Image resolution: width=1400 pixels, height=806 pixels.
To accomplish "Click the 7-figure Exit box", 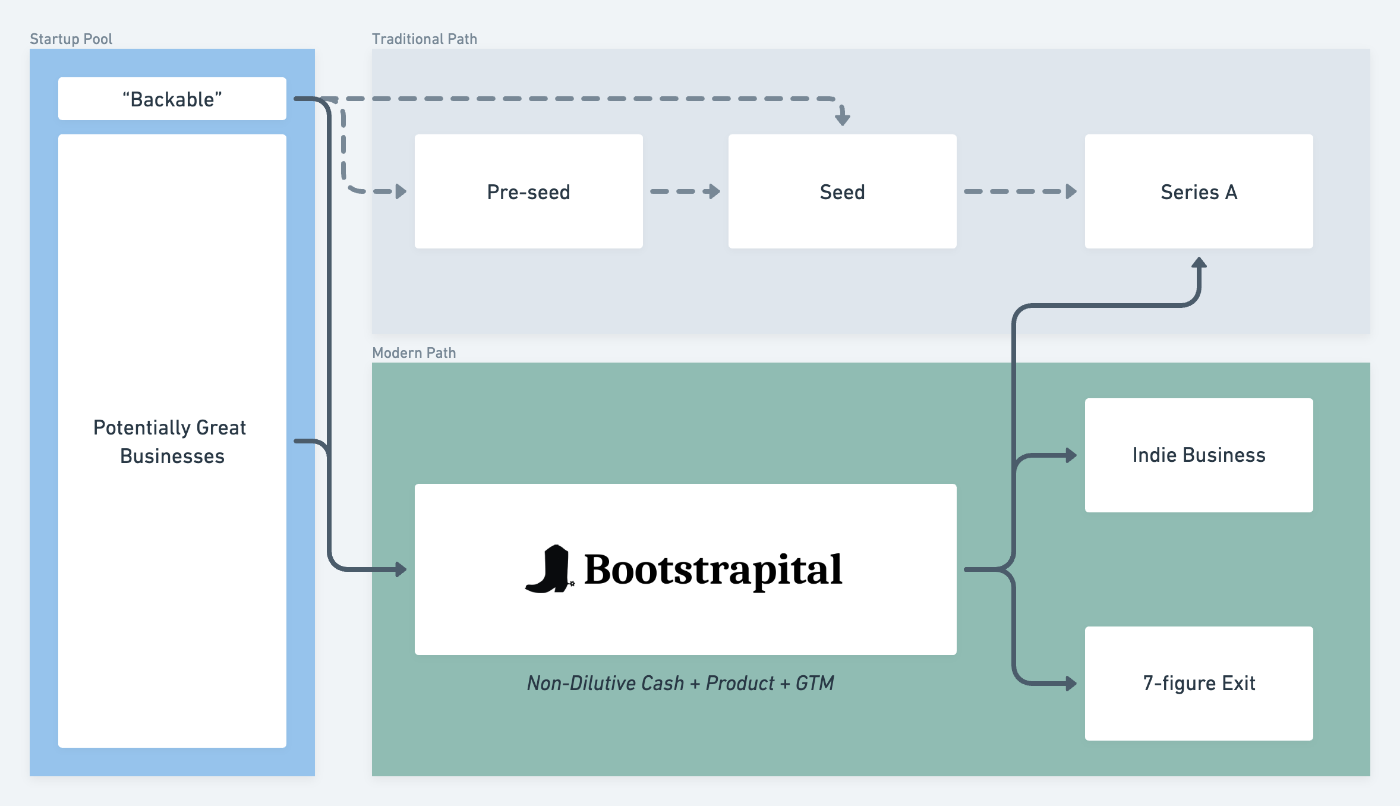I will [x=1199, y=684].
